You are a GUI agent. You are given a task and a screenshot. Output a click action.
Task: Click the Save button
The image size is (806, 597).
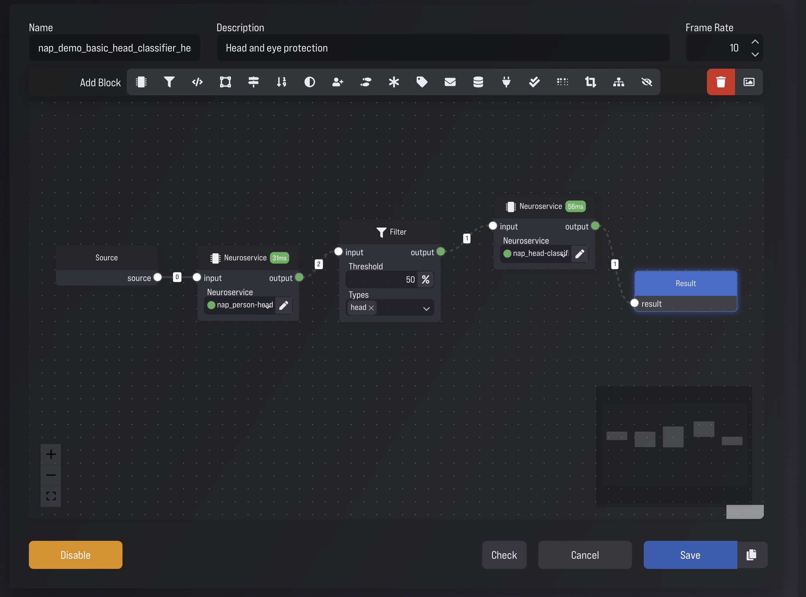click(x=690, y=555)
